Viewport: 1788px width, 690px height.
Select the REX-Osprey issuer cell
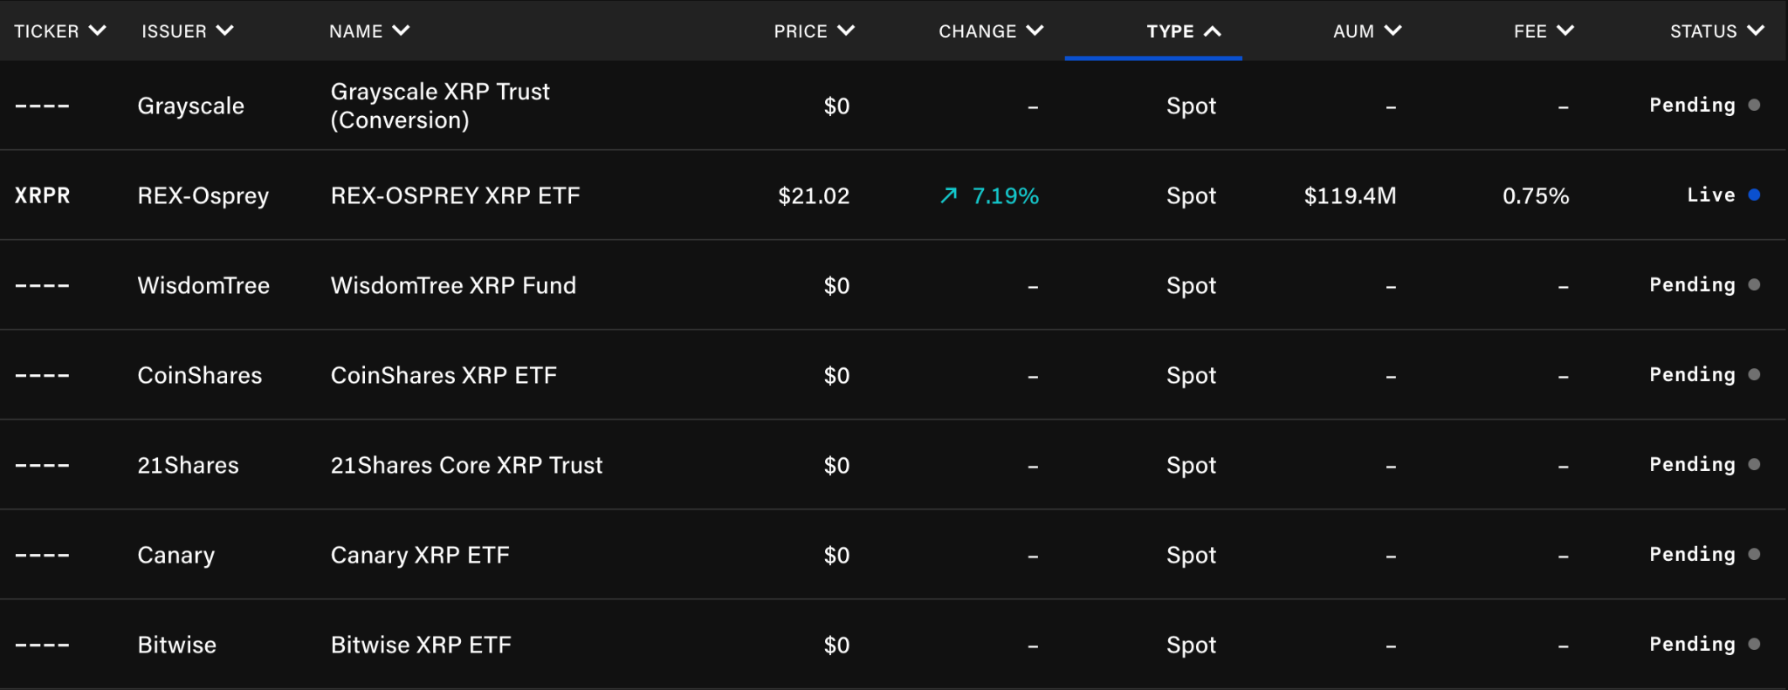point(203,196)
